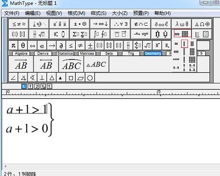
Task: Insert the π symbol
Action: (14, 46)
